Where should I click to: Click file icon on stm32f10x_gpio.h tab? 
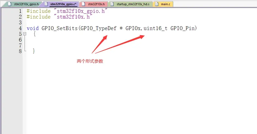[x=10, y=4]
